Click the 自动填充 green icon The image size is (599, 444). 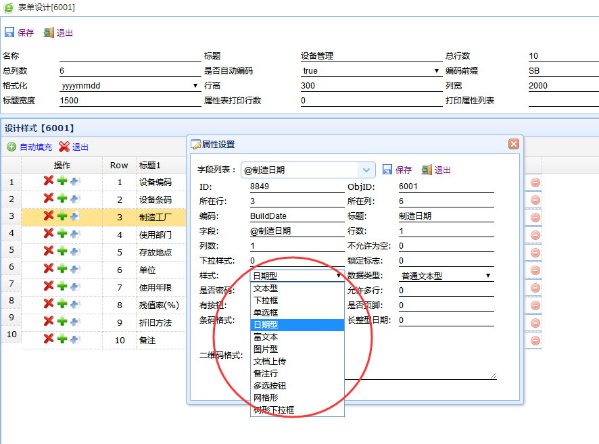pos(11,147)
